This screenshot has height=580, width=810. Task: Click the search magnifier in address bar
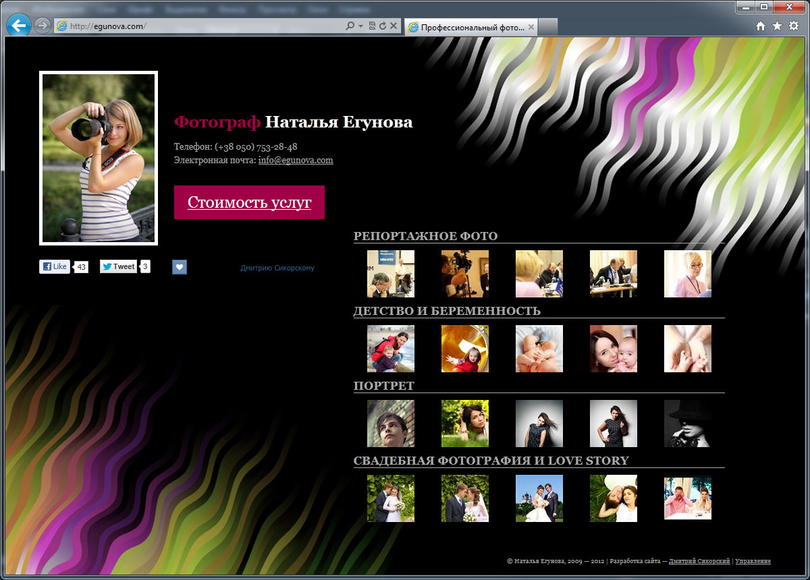[350, 26]
